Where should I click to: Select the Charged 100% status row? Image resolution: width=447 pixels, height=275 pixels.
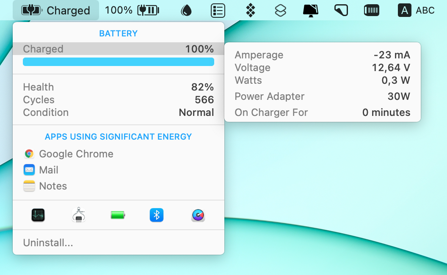click(x=118, y=49)
